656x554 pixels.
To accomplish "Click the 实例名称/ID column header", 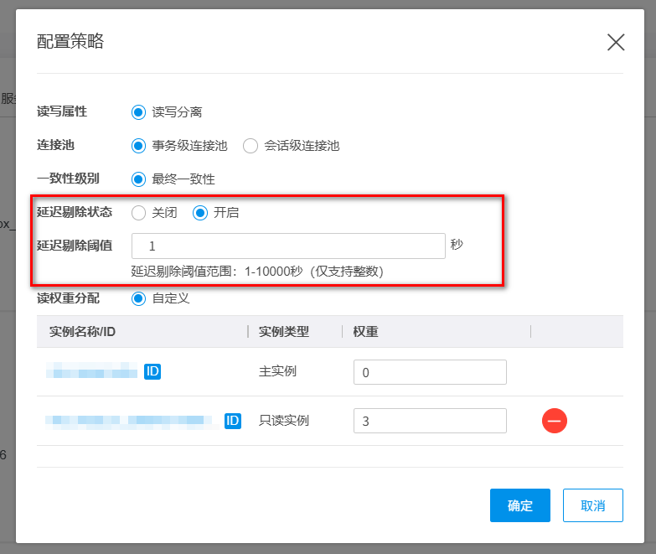I will (82, 331).
